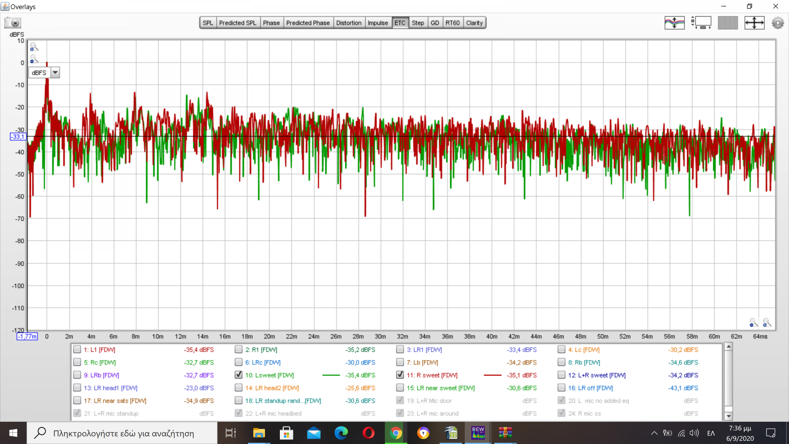Image resolution: width=789 pixels, height=444 pixels.
Task: Switch the EΛ input language
Action: click(x=711, y=433)
